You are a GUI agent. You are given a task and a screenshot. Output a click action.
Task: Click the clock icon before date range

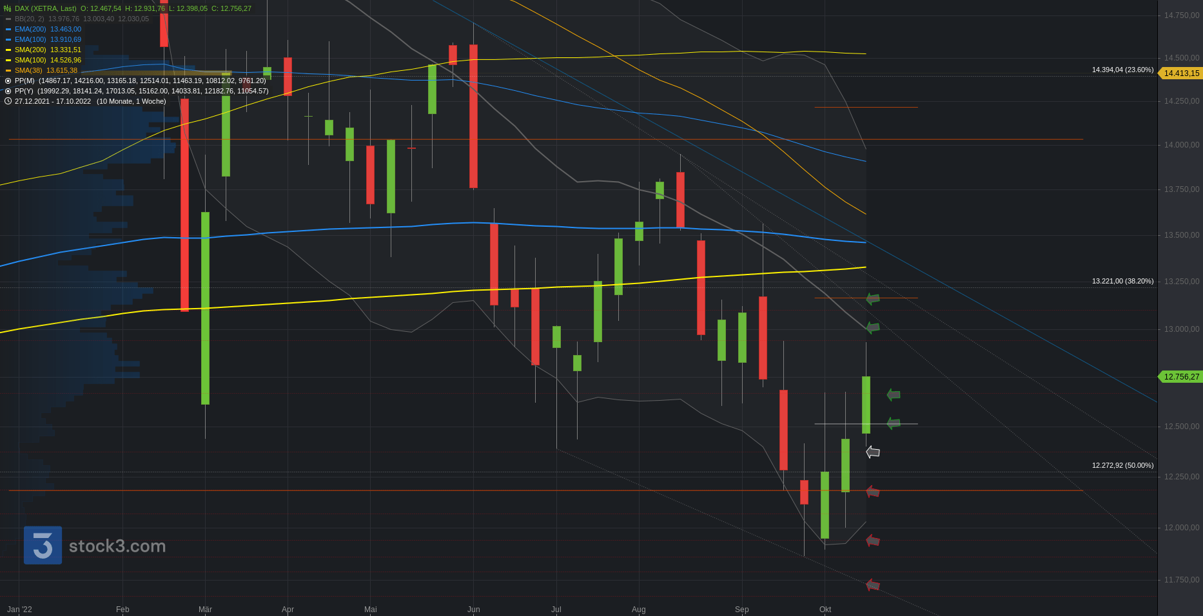[8, 101]
